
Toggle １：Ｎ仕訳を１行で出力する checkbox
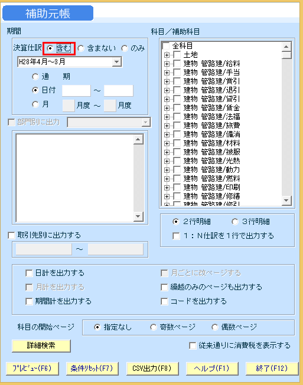176,236
